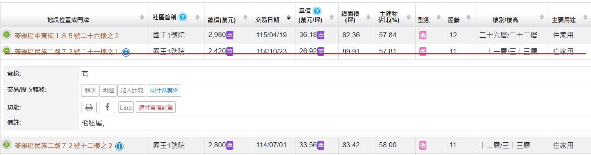Sort by 屋齡 column
The height and width of the screenshot is (155, 591).
click(x=468, y=18)
